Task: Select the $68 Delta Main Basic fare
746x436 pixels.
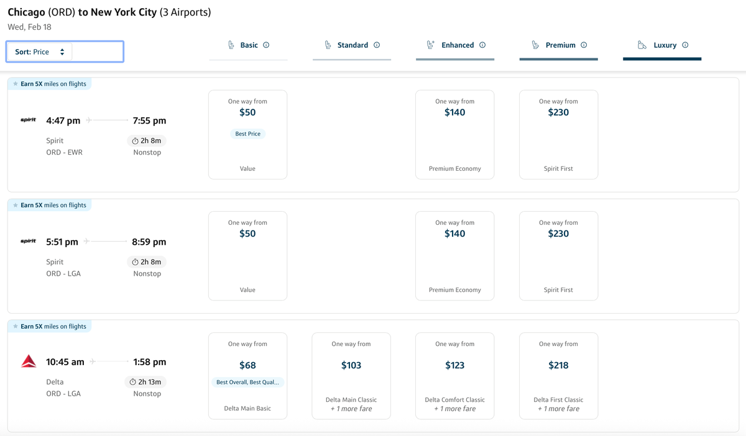Action: pos(247,376)
